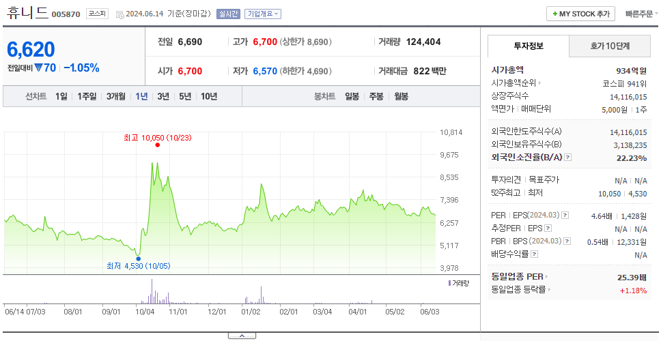
Task: Click the help icon beside PER EPS(2024.03)
Action: pyautogui.click(x=565, y=216)
